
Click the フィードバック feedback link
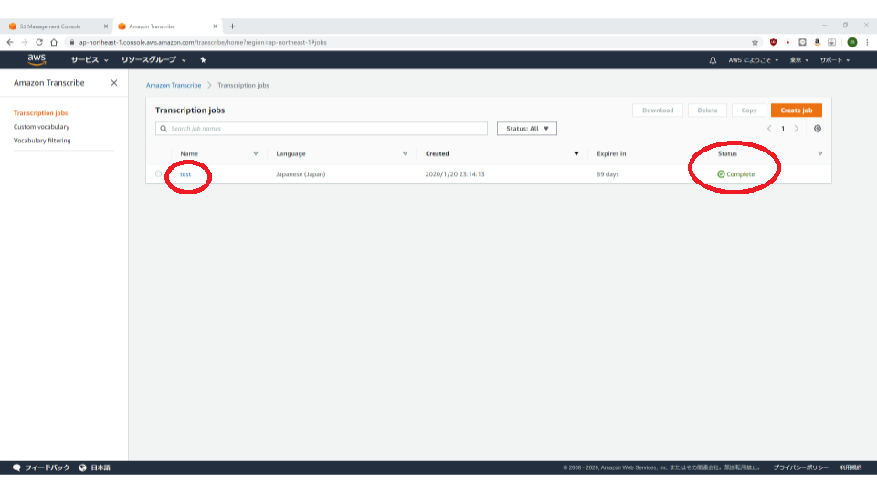pyautogui.click(x=48, y=467)
